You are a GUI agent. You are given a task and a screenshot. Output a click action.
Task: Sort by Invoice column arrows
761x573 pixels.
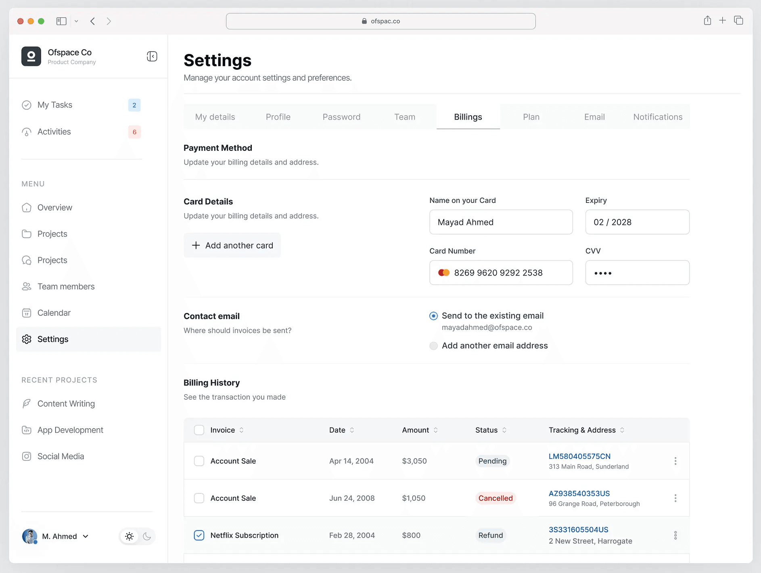(241, 430)
